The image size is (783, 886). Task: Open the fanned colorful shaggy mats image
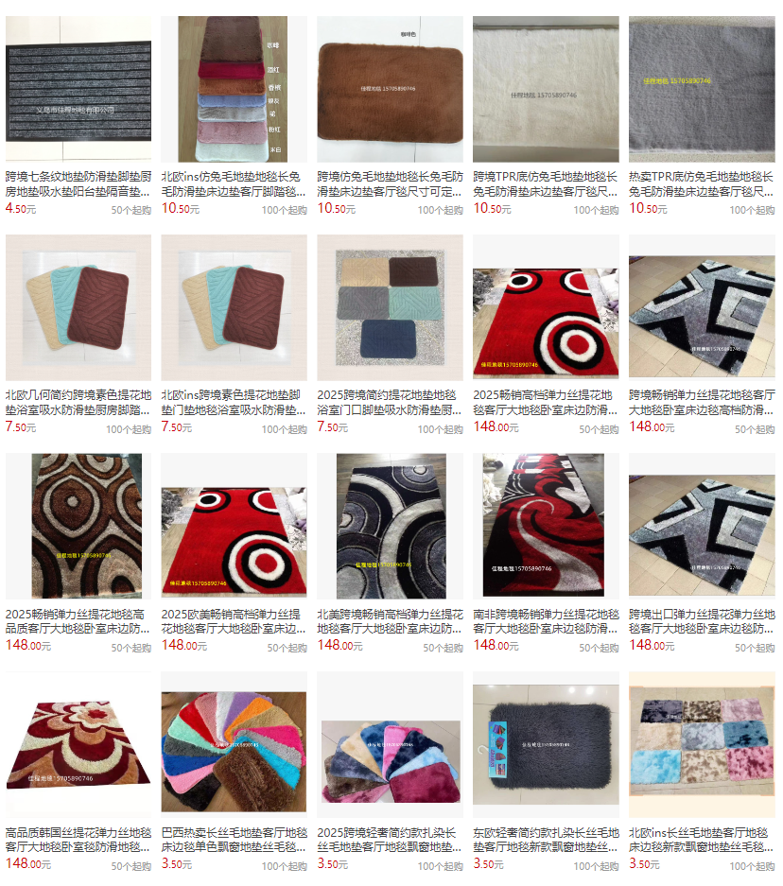click(x=234, y=745)
